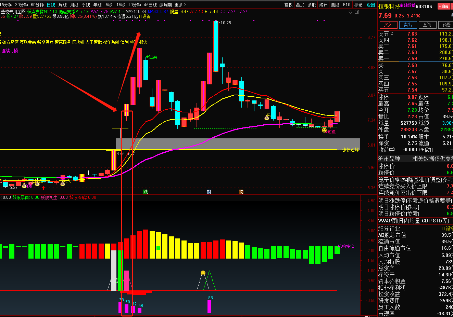Open the blue 财 financial marker

(x=209, y=192)
